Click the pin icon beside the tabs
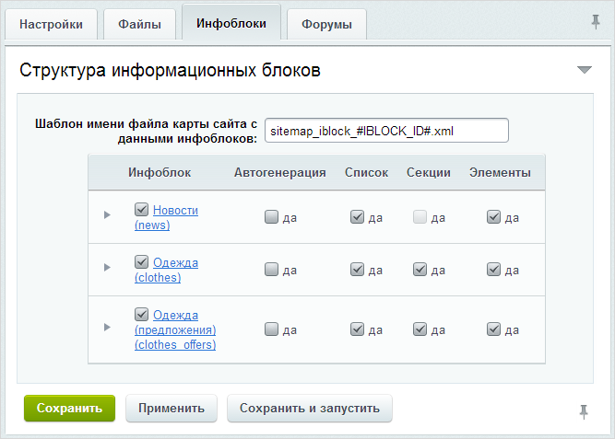This screenshot has height=439, width=615. 596,21
